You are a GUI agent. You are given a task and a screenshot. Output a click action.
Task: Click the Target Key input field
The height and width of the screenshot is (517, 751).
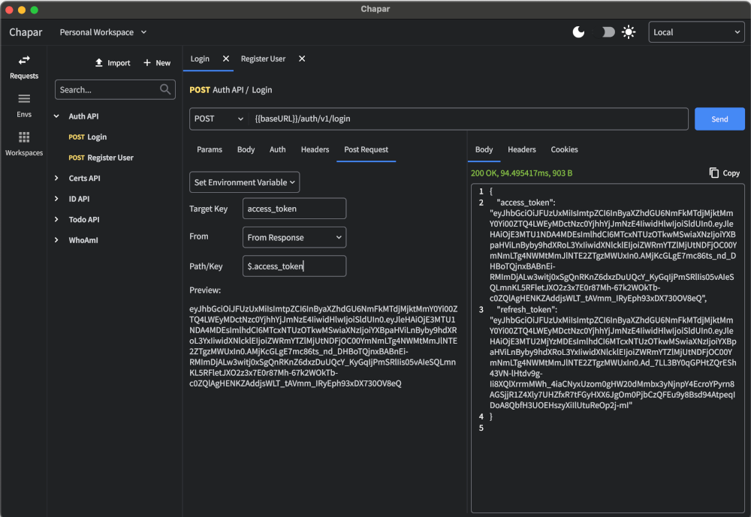294,209
